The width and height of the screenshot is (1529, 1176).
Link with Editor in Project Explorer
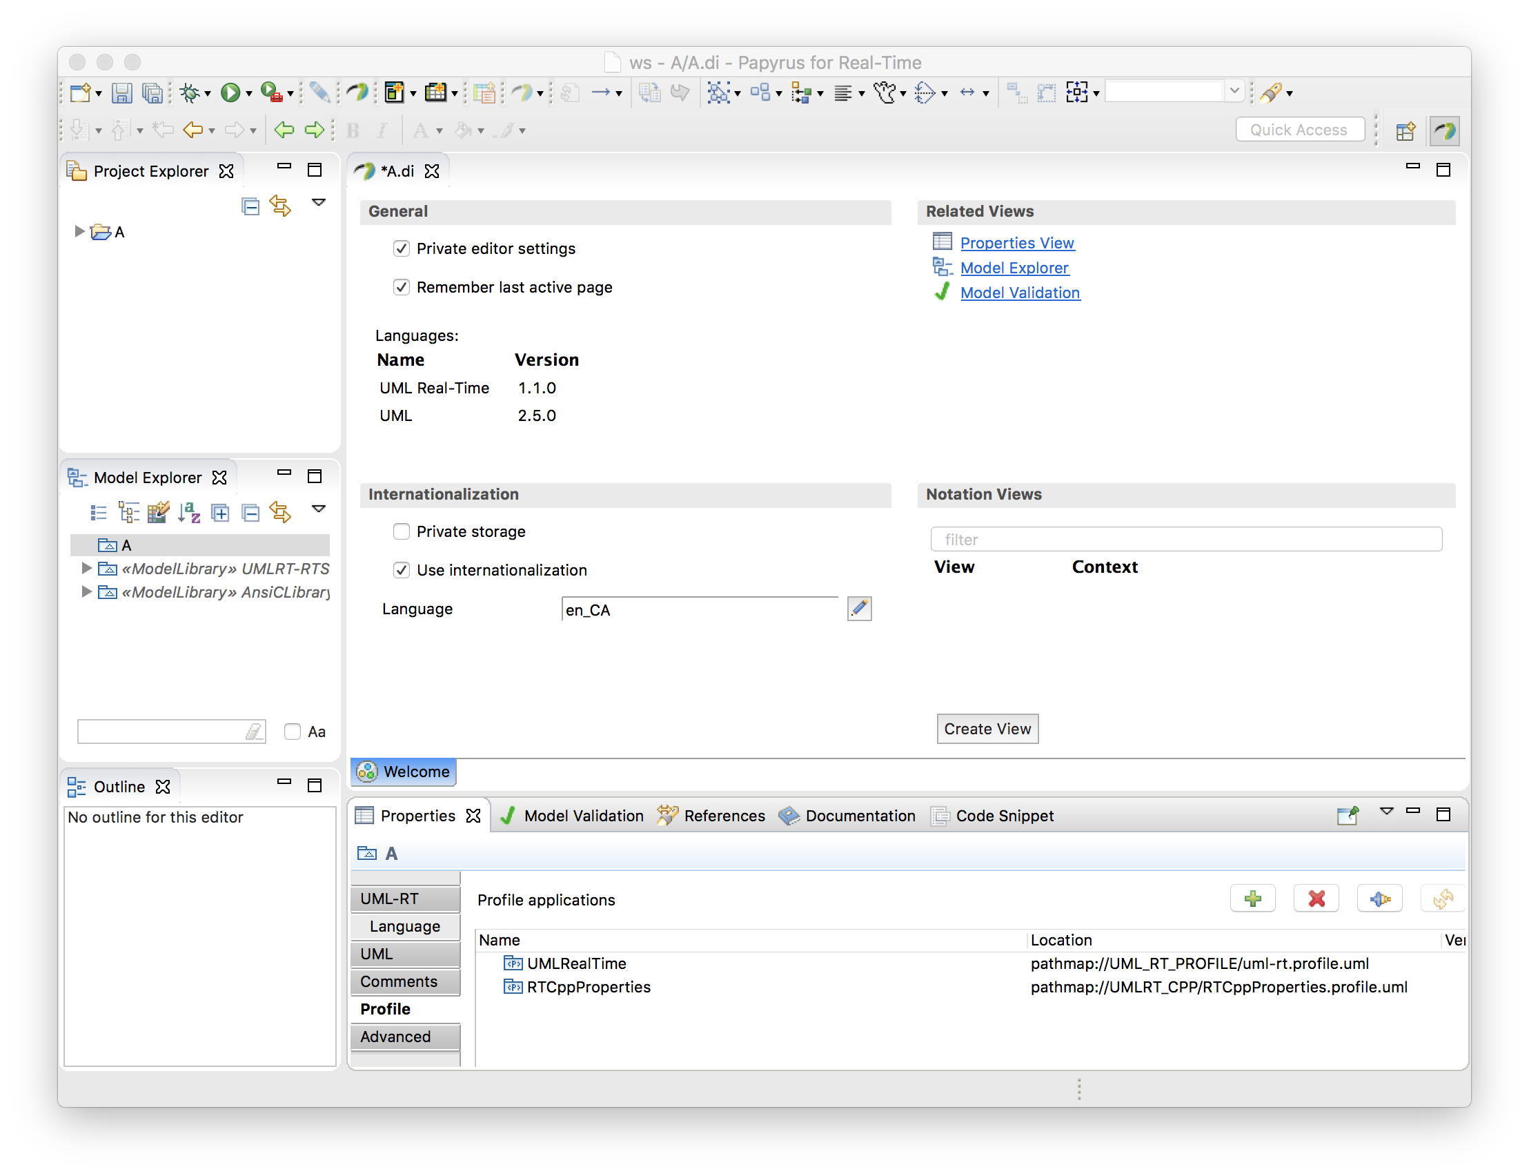[281, 206]
